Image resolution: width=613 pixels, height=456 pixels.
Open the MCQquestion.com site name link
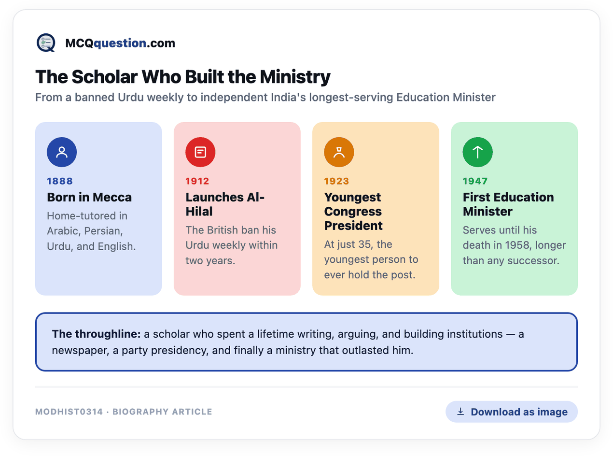coord(120,43)
